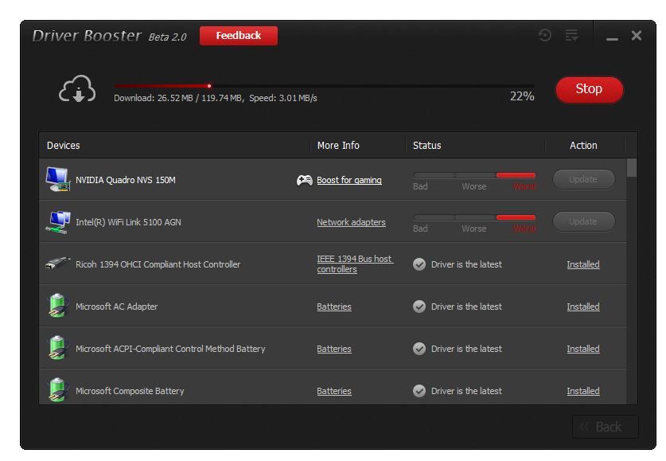
Task: Select the Microsoft Composite Battery name
Action: click(130, 391)
